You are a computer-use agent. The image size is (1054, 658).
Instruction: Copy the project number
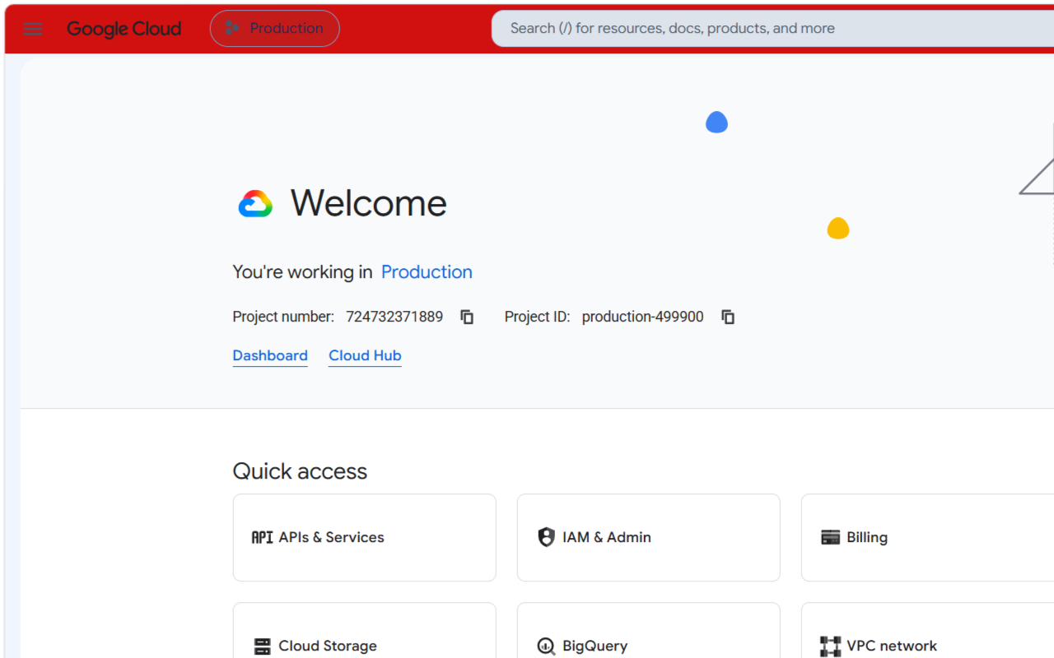[x=467, y=317]
